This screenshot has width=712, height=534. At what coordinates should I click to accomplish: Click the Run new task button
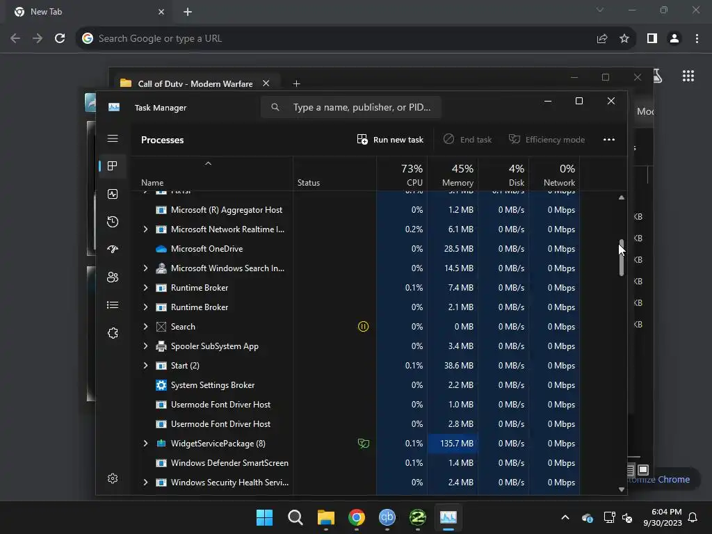tap(390, 139)
